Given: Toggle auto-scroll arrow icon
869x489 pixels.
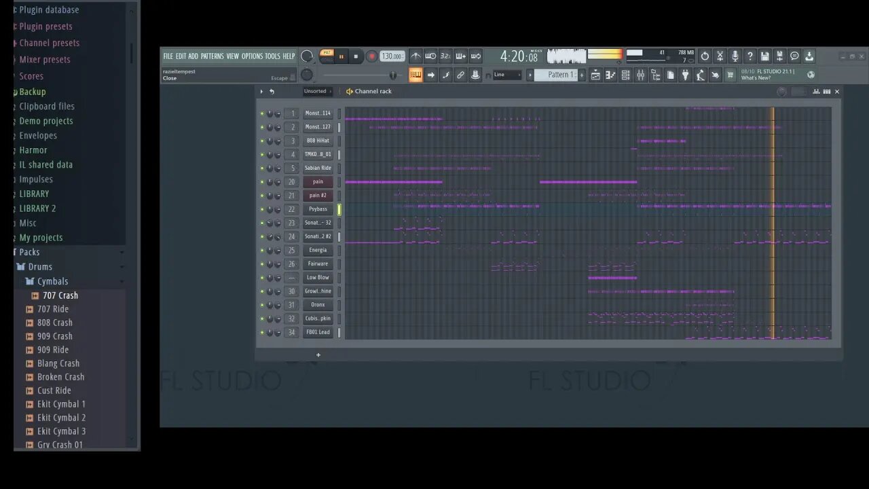Looking at the screenshot, I should [x=430, y=75].
